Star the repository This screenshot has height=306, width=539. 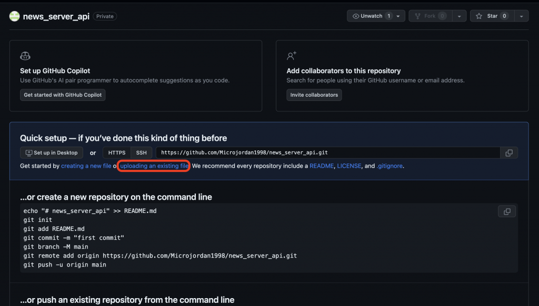492,16
